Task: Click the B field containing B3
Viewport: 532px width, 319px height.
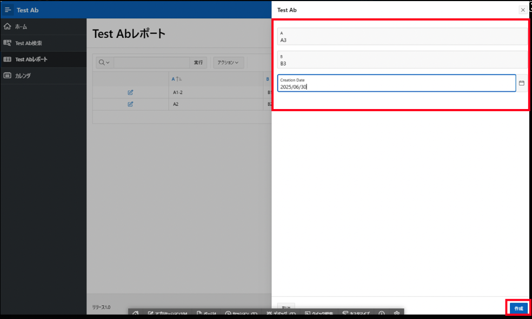Action: [402, 60]
